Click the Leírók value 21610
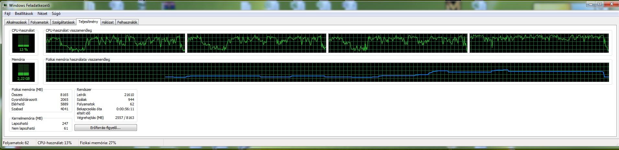This screenshot has height=150, width=619. 129,95
